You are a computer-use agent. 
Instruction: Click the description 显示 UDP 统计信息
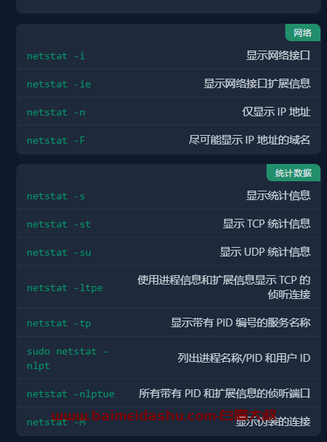265,252
